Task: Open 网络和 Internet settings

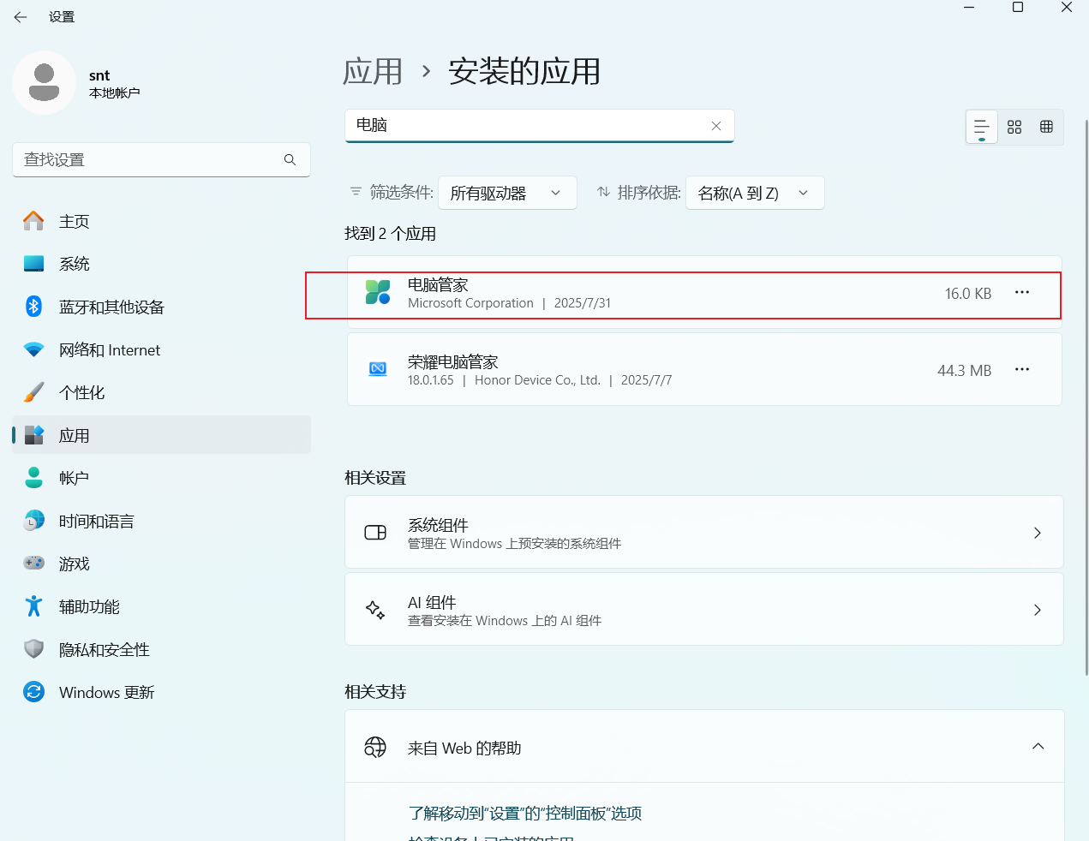Action: tap(161, 349)
